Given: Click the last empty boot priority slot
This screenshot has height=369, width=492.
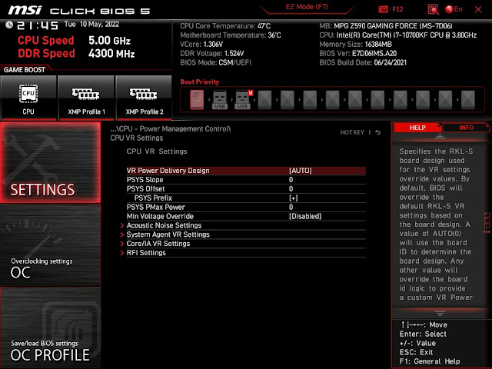Looking at the screenshot, I should [x=468, y=100].
